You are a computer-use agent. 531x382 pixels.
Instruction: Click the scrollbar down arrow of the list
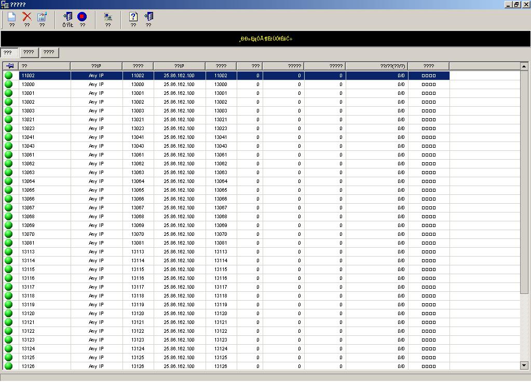(x=524, y=365)
